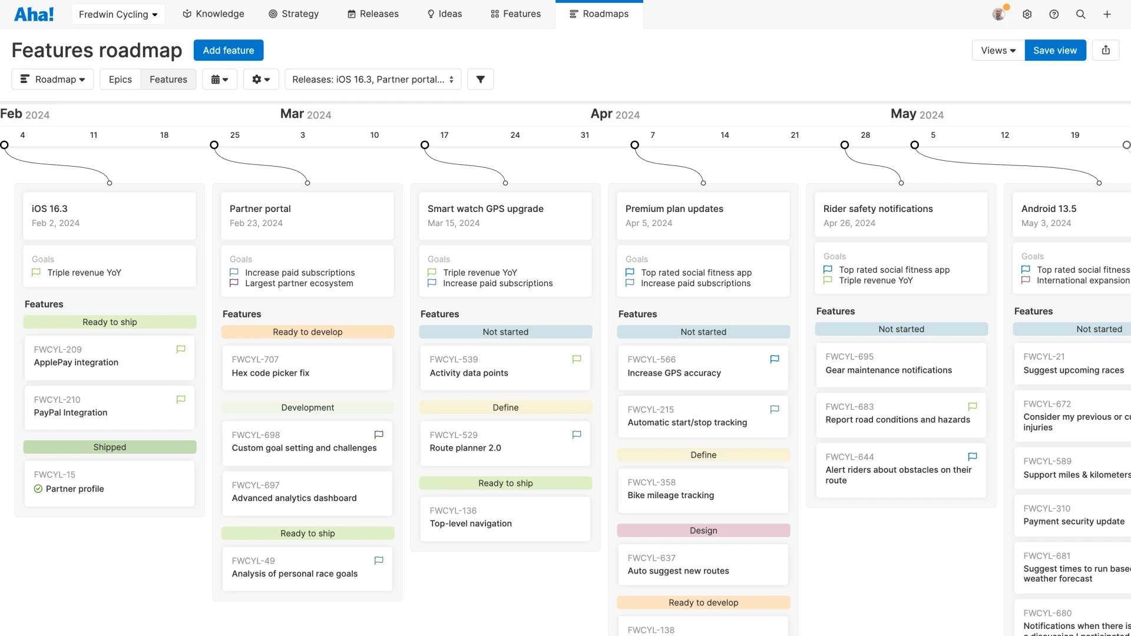
Task: Switch to the Roadmaps tab
Action: (599, 14)
